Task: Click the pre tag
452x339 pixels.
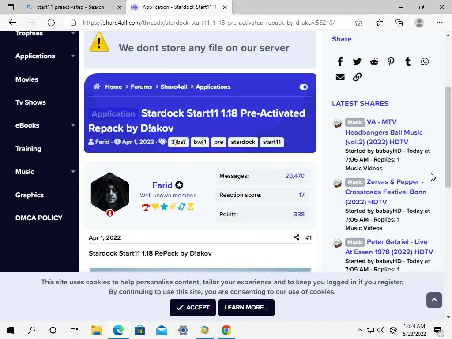Action: pyautogui.click(x=218, y=142)
